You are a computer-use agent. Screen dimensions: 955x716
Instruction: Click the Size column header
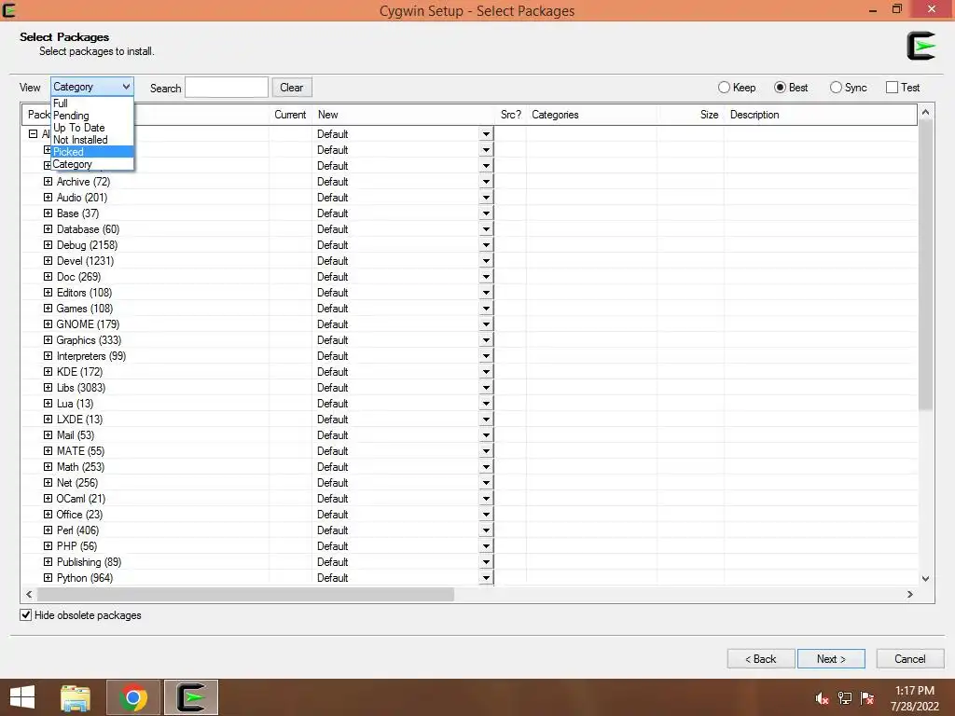[691, 115]
